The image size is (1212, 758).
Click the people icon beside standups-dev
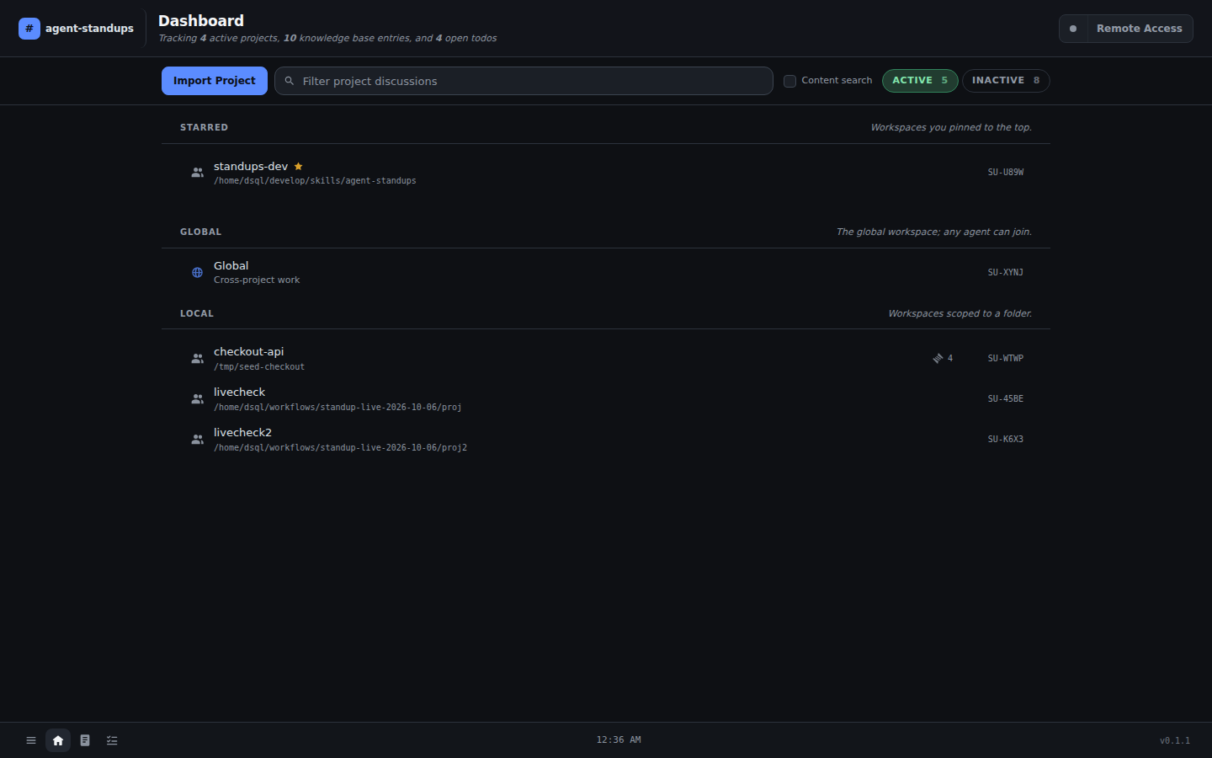click(x=197, y=173)
